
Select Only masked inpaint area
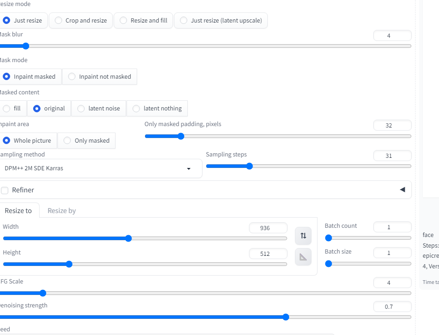[x=87, y=140]
